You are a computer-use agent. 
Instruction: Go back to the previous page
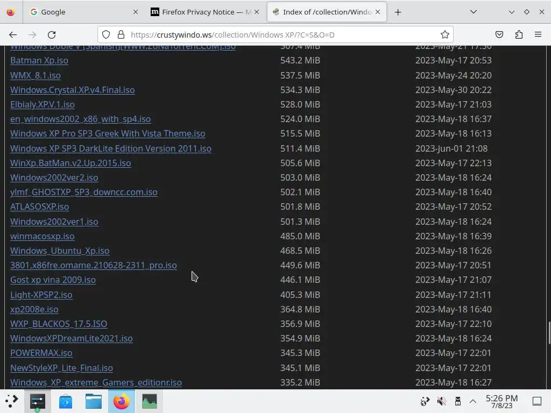(13, 35)
